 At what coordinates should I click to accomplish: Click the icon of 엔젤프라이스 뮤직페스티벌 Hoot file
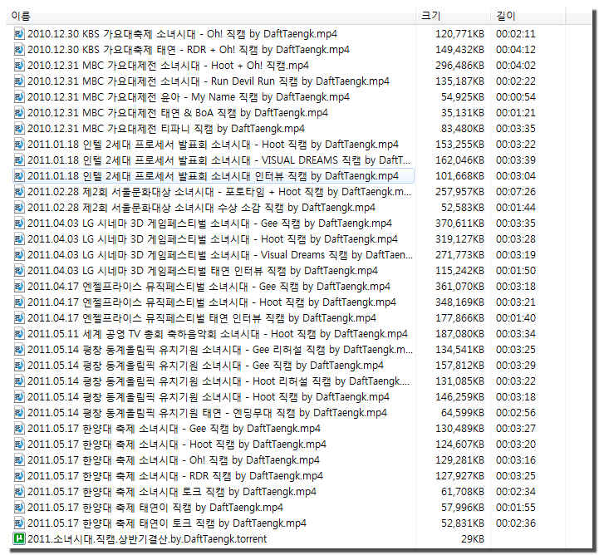[19, 302]
